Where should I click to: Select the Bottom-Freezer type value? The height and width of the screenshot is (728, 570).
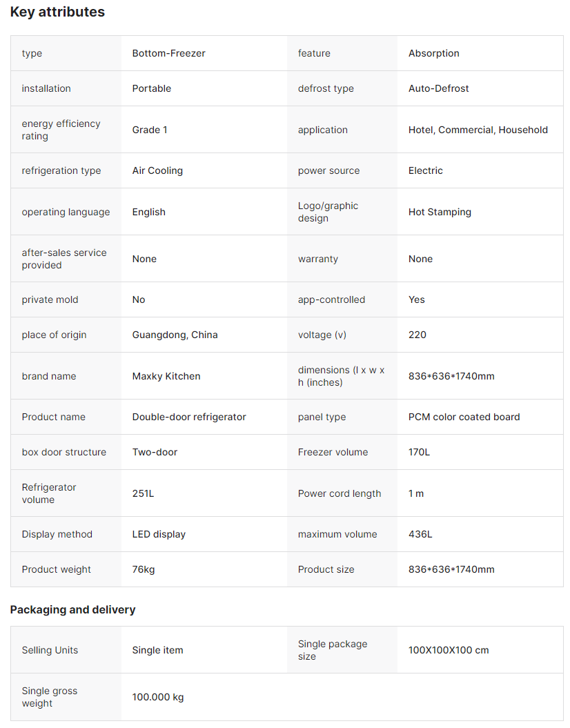pos(168,53)
